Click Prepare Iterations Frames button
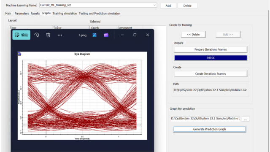 tap(211, 49)
